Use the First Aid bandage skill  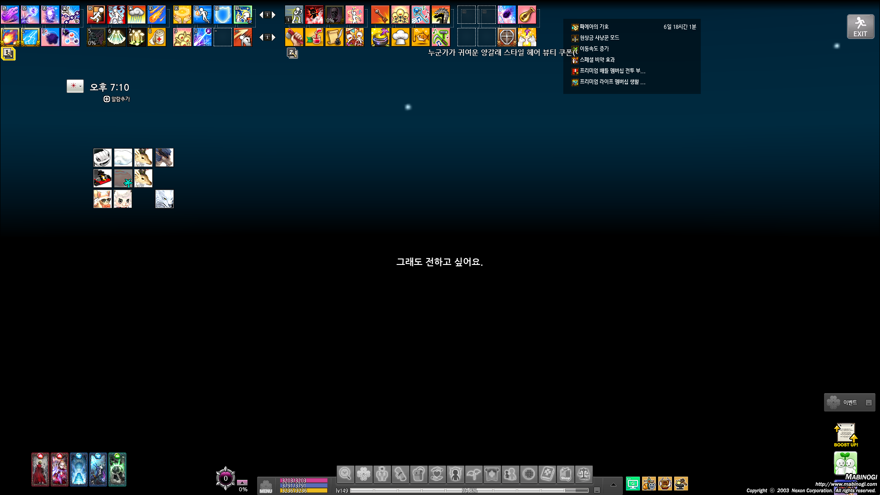pos(157,37)
